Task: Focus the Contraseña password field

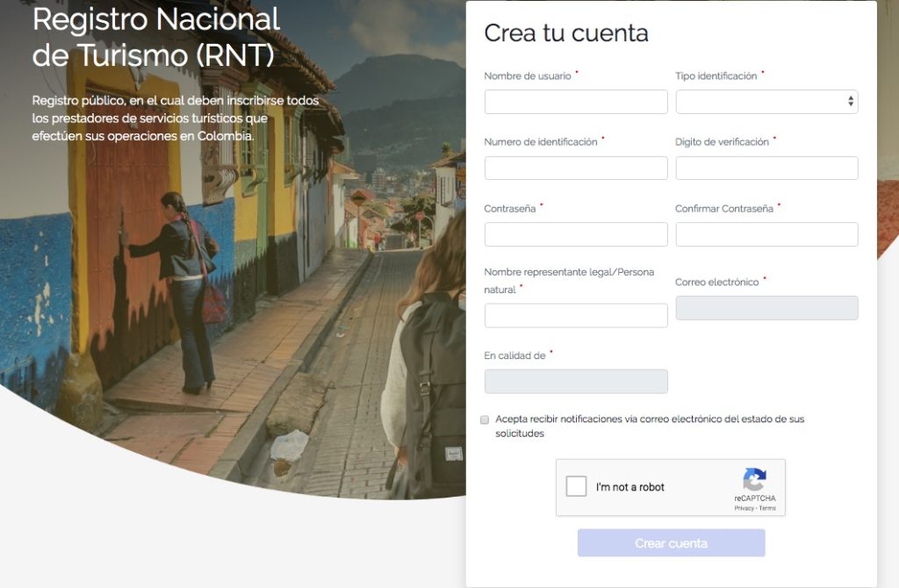Action: tap(575, 234)
